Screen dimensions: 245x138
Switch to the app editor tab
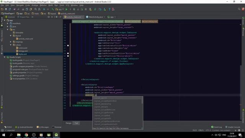click(112, 17)
